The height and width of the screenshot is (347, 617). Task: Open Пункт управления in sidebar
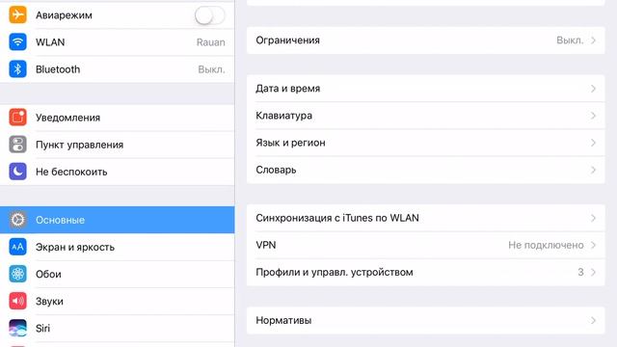click(118, 145)
